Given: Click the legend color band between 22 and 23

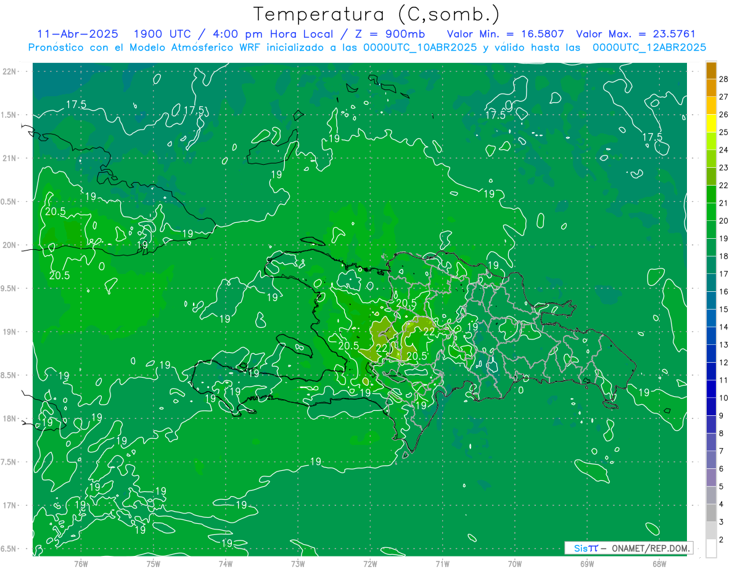Looking at the screenshot, I should [711, 176].
